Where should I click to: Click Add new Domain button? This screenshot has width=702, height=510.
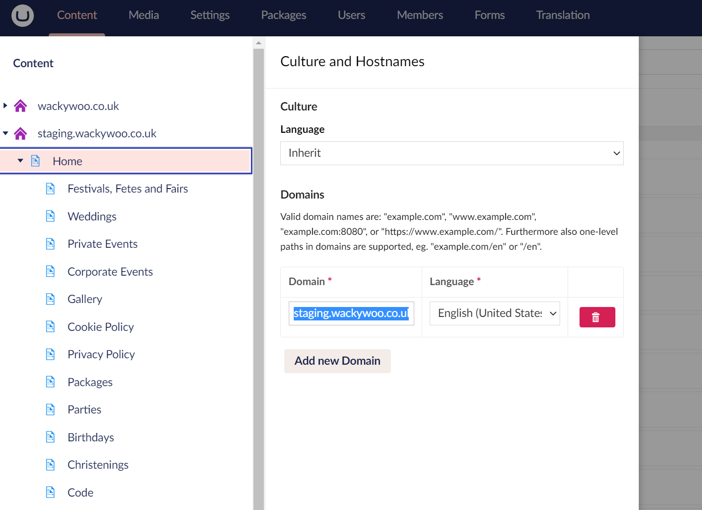click(337, 361)
